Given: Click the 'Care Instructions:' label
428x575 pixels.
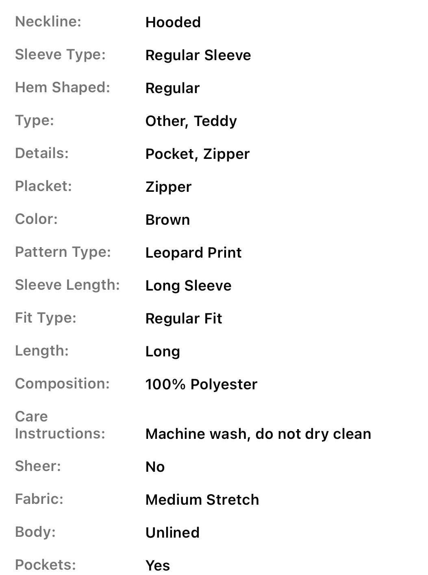Looking at the screenshot, I should [60, 425].
